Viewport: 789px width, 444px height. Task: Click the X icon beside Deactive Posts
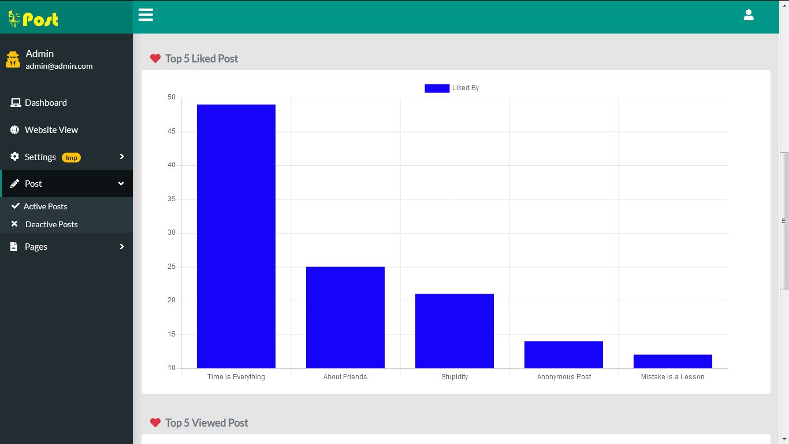point(14,224)
